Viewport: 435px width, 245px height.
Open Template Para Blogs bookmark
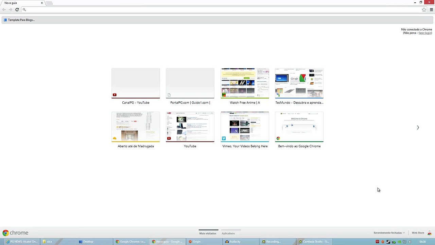19,20
